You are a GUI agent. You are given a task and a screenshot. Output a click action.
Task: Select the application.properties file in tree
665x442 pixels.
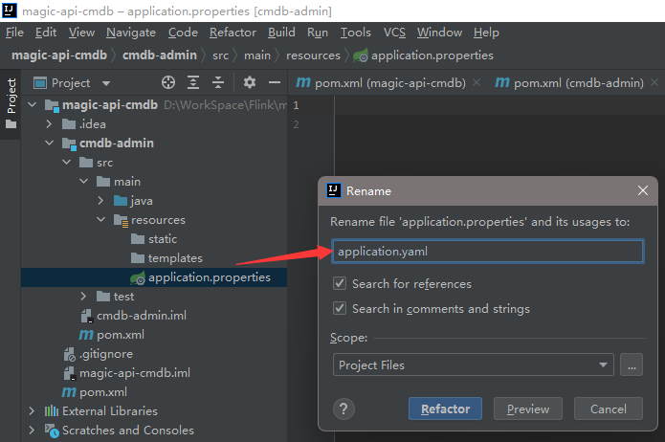tap(209, 277)
